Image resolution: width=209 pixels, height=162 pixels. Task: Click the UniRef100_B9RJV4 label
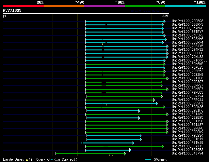[187, 96]
